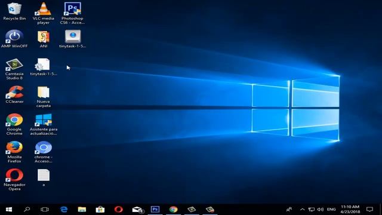
Task: Open the Camtasia recorder taskbar icon at far right
Action: pyautogui.click(x=210, y=210)
